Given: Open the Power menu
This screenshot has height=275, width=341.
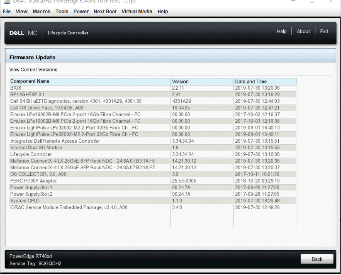Looking at the screenshot, I should pos(81,12).
